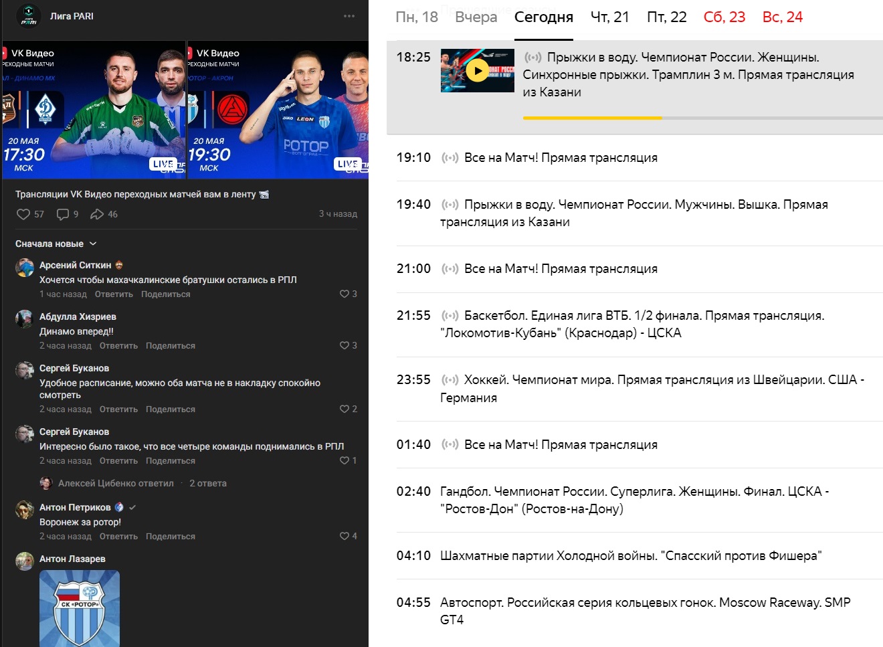
Task: Open Сергей Буканов's name on Удобное расписание comment
Action: coord(74,368)
